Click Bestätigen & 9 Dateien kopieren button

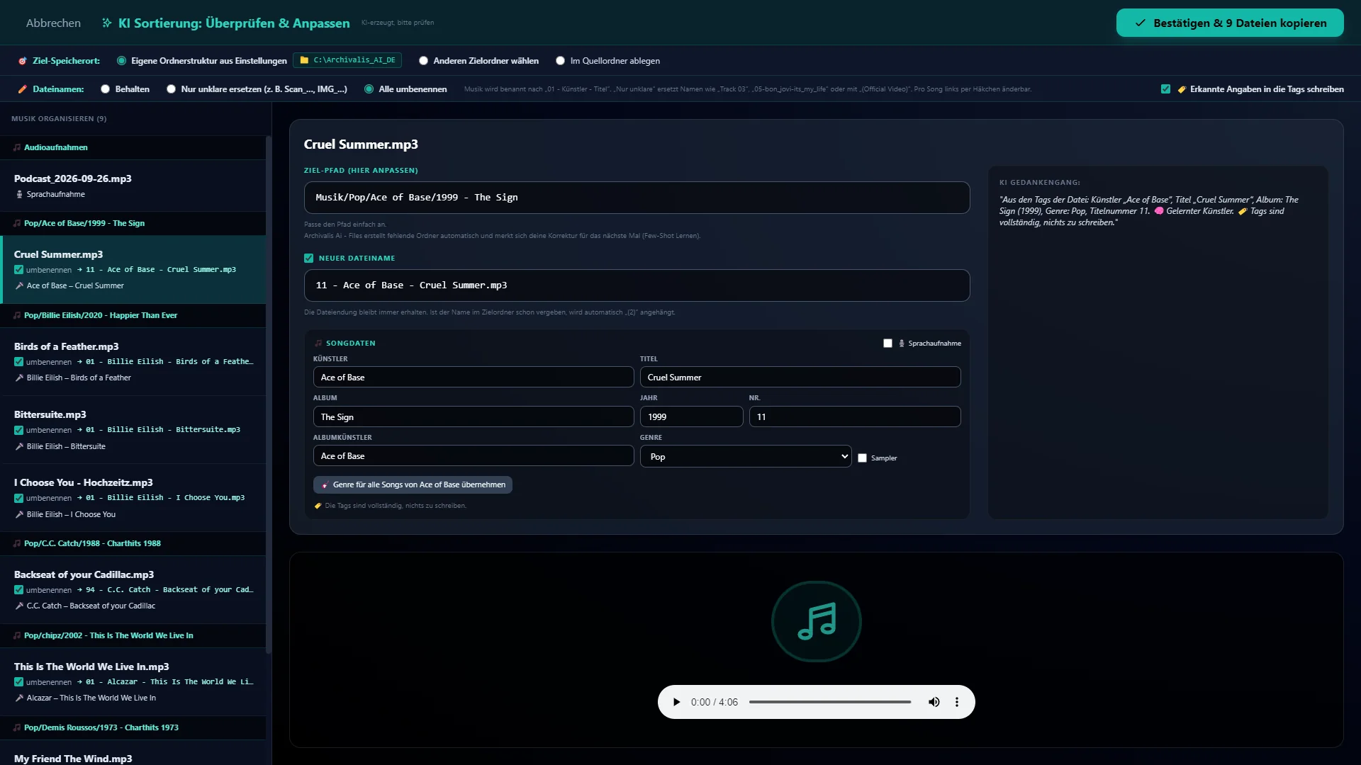pyautogui.click(x=1230, y=23)
